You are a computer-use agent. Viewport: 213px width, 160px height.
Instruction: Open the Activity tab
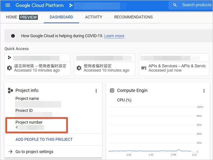pos(94,17)
